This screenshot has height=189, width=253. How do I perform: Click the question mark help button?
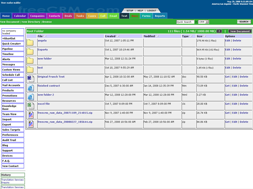click(x=219, y=31)
